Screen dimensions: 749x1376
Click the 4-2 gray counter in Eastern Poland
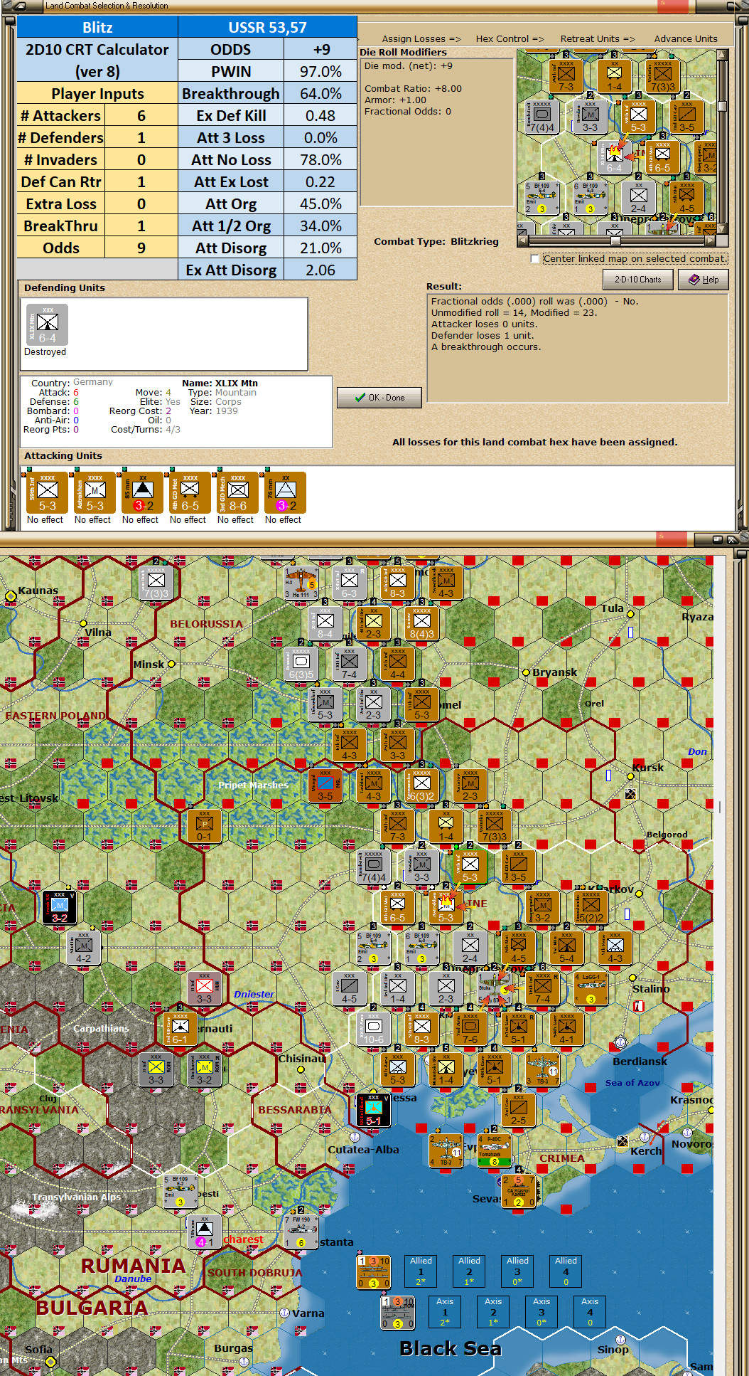[x=84, y=948]
